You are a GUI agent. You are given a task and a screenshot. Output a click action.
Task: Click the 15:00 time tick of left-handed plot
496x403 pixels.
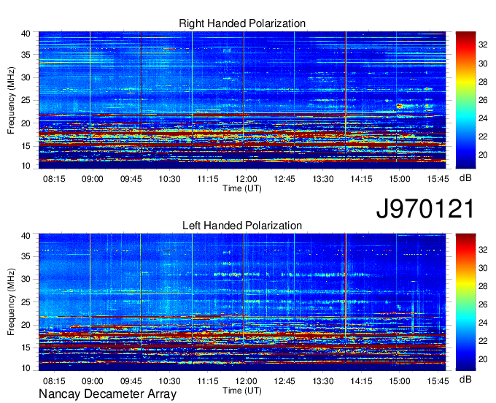400,381
